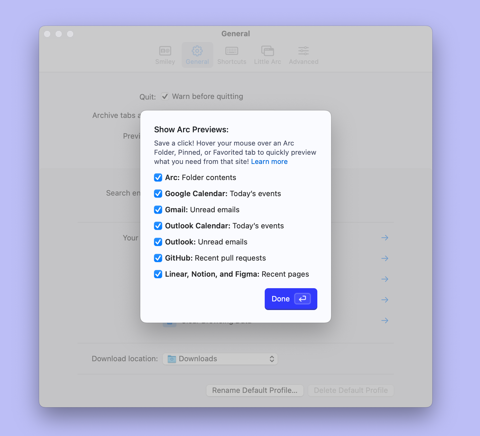Open the Smiley profile tab
The height and width of the screenshot is (436, 480).
click(165, 55)
